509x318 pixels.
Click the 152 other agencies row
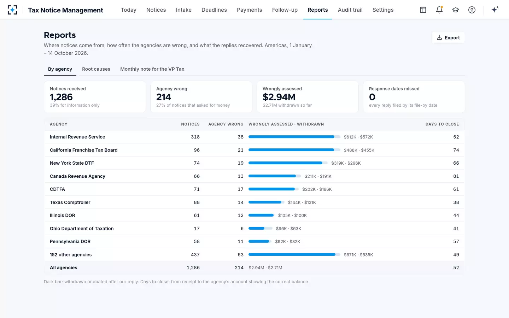click(x=255, y=255)
